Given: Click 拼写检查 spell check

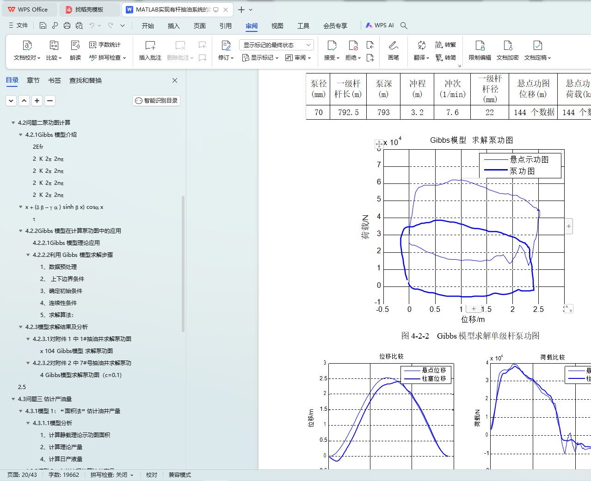Looking at the screenshot, I should [107, 58].
